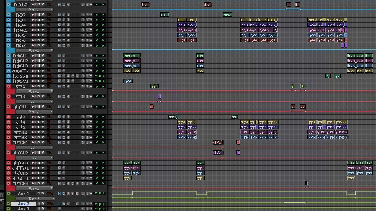Click the すず4 track color bar
Image resolution: width=376 pixels, height=211 pixels.
point(9,122)
